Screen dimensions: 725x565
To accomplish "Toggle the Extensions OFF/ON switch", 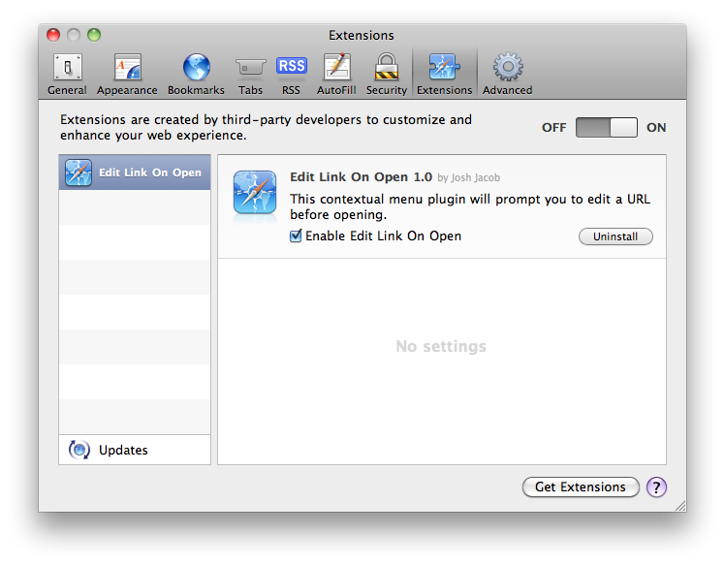I will pyautogui.click(x=606, y=127).
